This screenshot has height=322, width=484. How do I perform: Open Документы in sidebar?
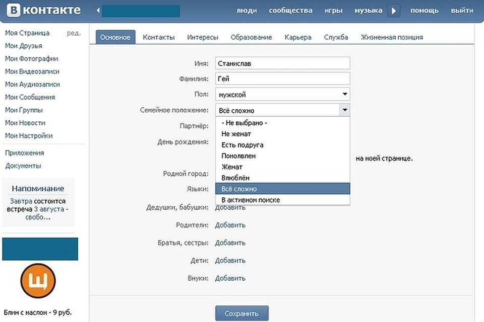[x=23, y=166]
